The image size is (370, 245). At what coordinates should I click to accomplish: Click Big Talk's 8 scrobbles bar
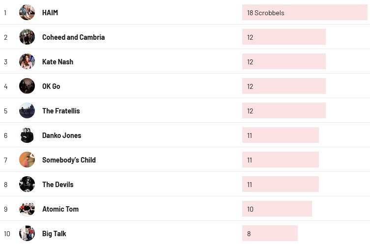click(270, 233)
